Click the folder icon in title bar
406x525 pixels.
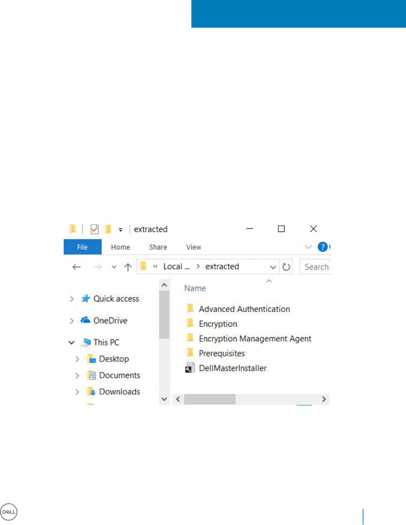point(73,229)
